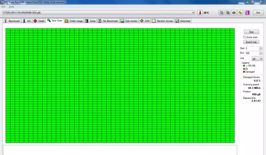Viewport: 266px width, 155px height.
Task: Click the File Benchmark document icon
Action: pos(100,21)
